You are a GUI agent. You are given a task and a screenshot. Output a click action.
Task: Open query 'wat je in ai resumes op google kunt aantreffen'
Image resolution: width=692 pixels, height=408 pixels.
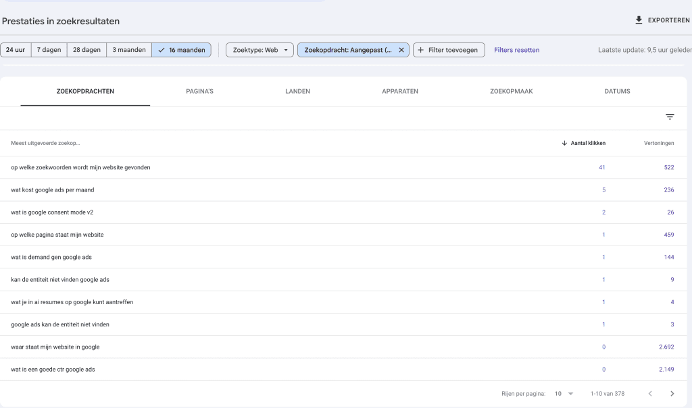(x=72, y=302)
